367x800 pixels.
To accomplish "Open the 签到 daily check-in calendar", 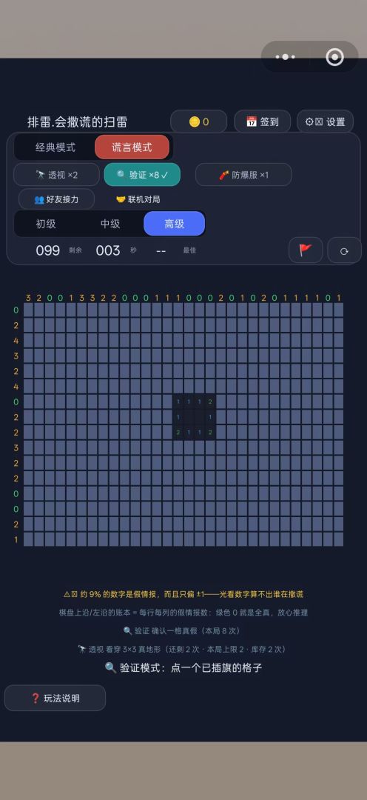I will coord(263,121).
